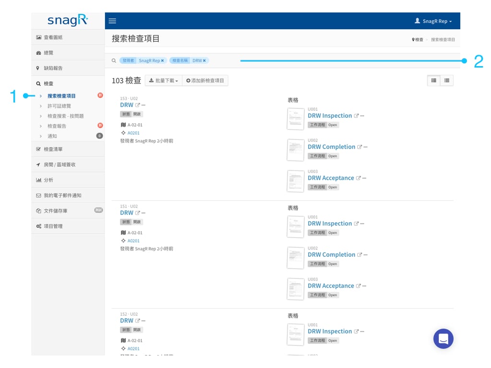The image size is (491, 368).
Task: Expand the 檢查 sidebar section
Action: 68,83
